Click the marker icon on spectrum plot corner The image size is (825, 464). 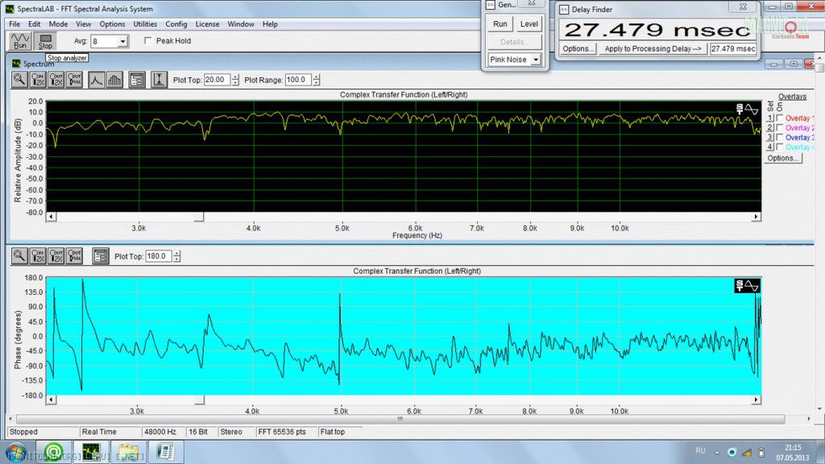[747, 109]
